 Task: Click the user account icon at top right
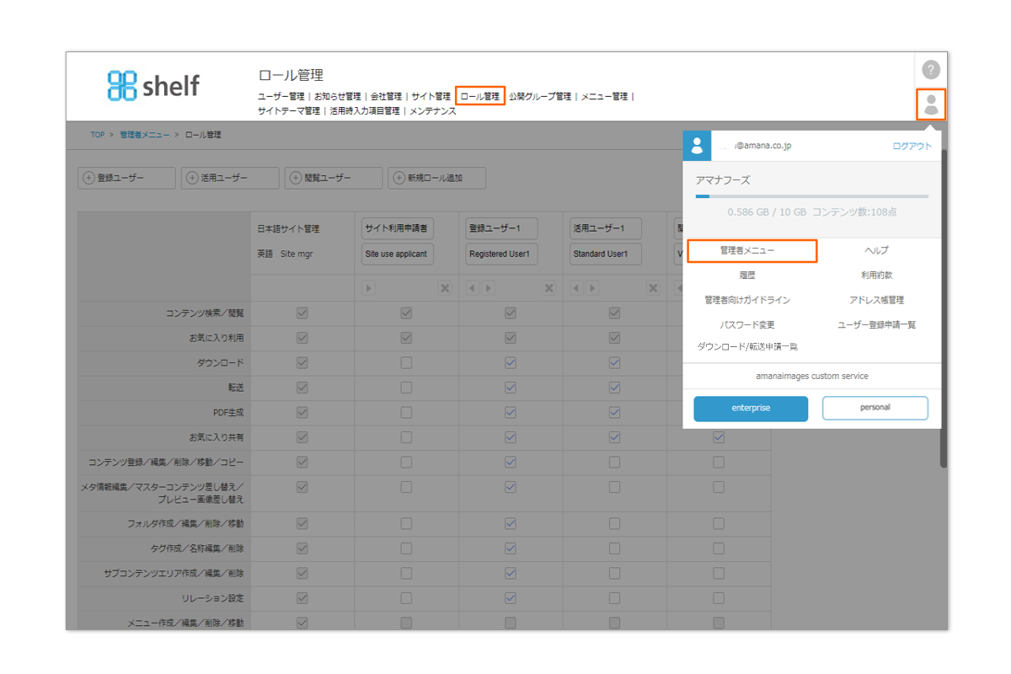tap(931, 104)
